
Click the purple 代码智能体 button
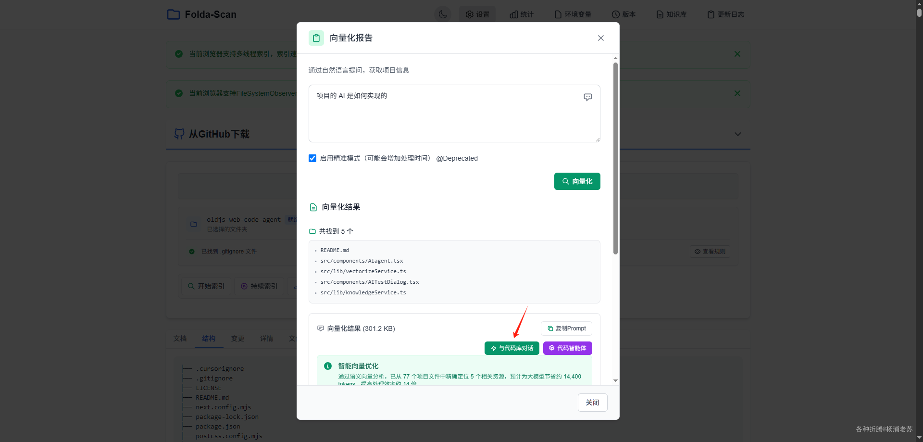tap(567, 348)
